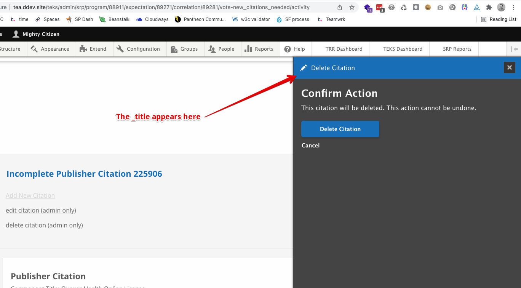
Task: Confirm with the Delete Citation button
Action: click(340, 129)
